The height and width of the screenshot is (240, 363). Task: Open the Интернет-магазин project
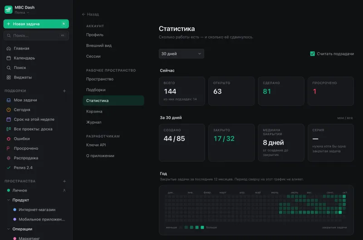[37, 210]
